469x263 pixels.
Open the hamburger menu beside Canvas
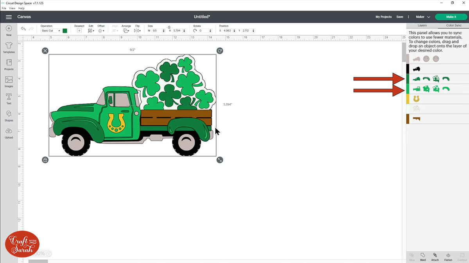click(9, 17)
